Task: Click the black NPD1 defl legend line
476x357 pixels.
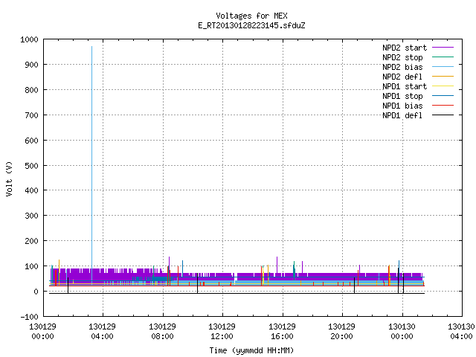Action: click(x=443, y=115)
